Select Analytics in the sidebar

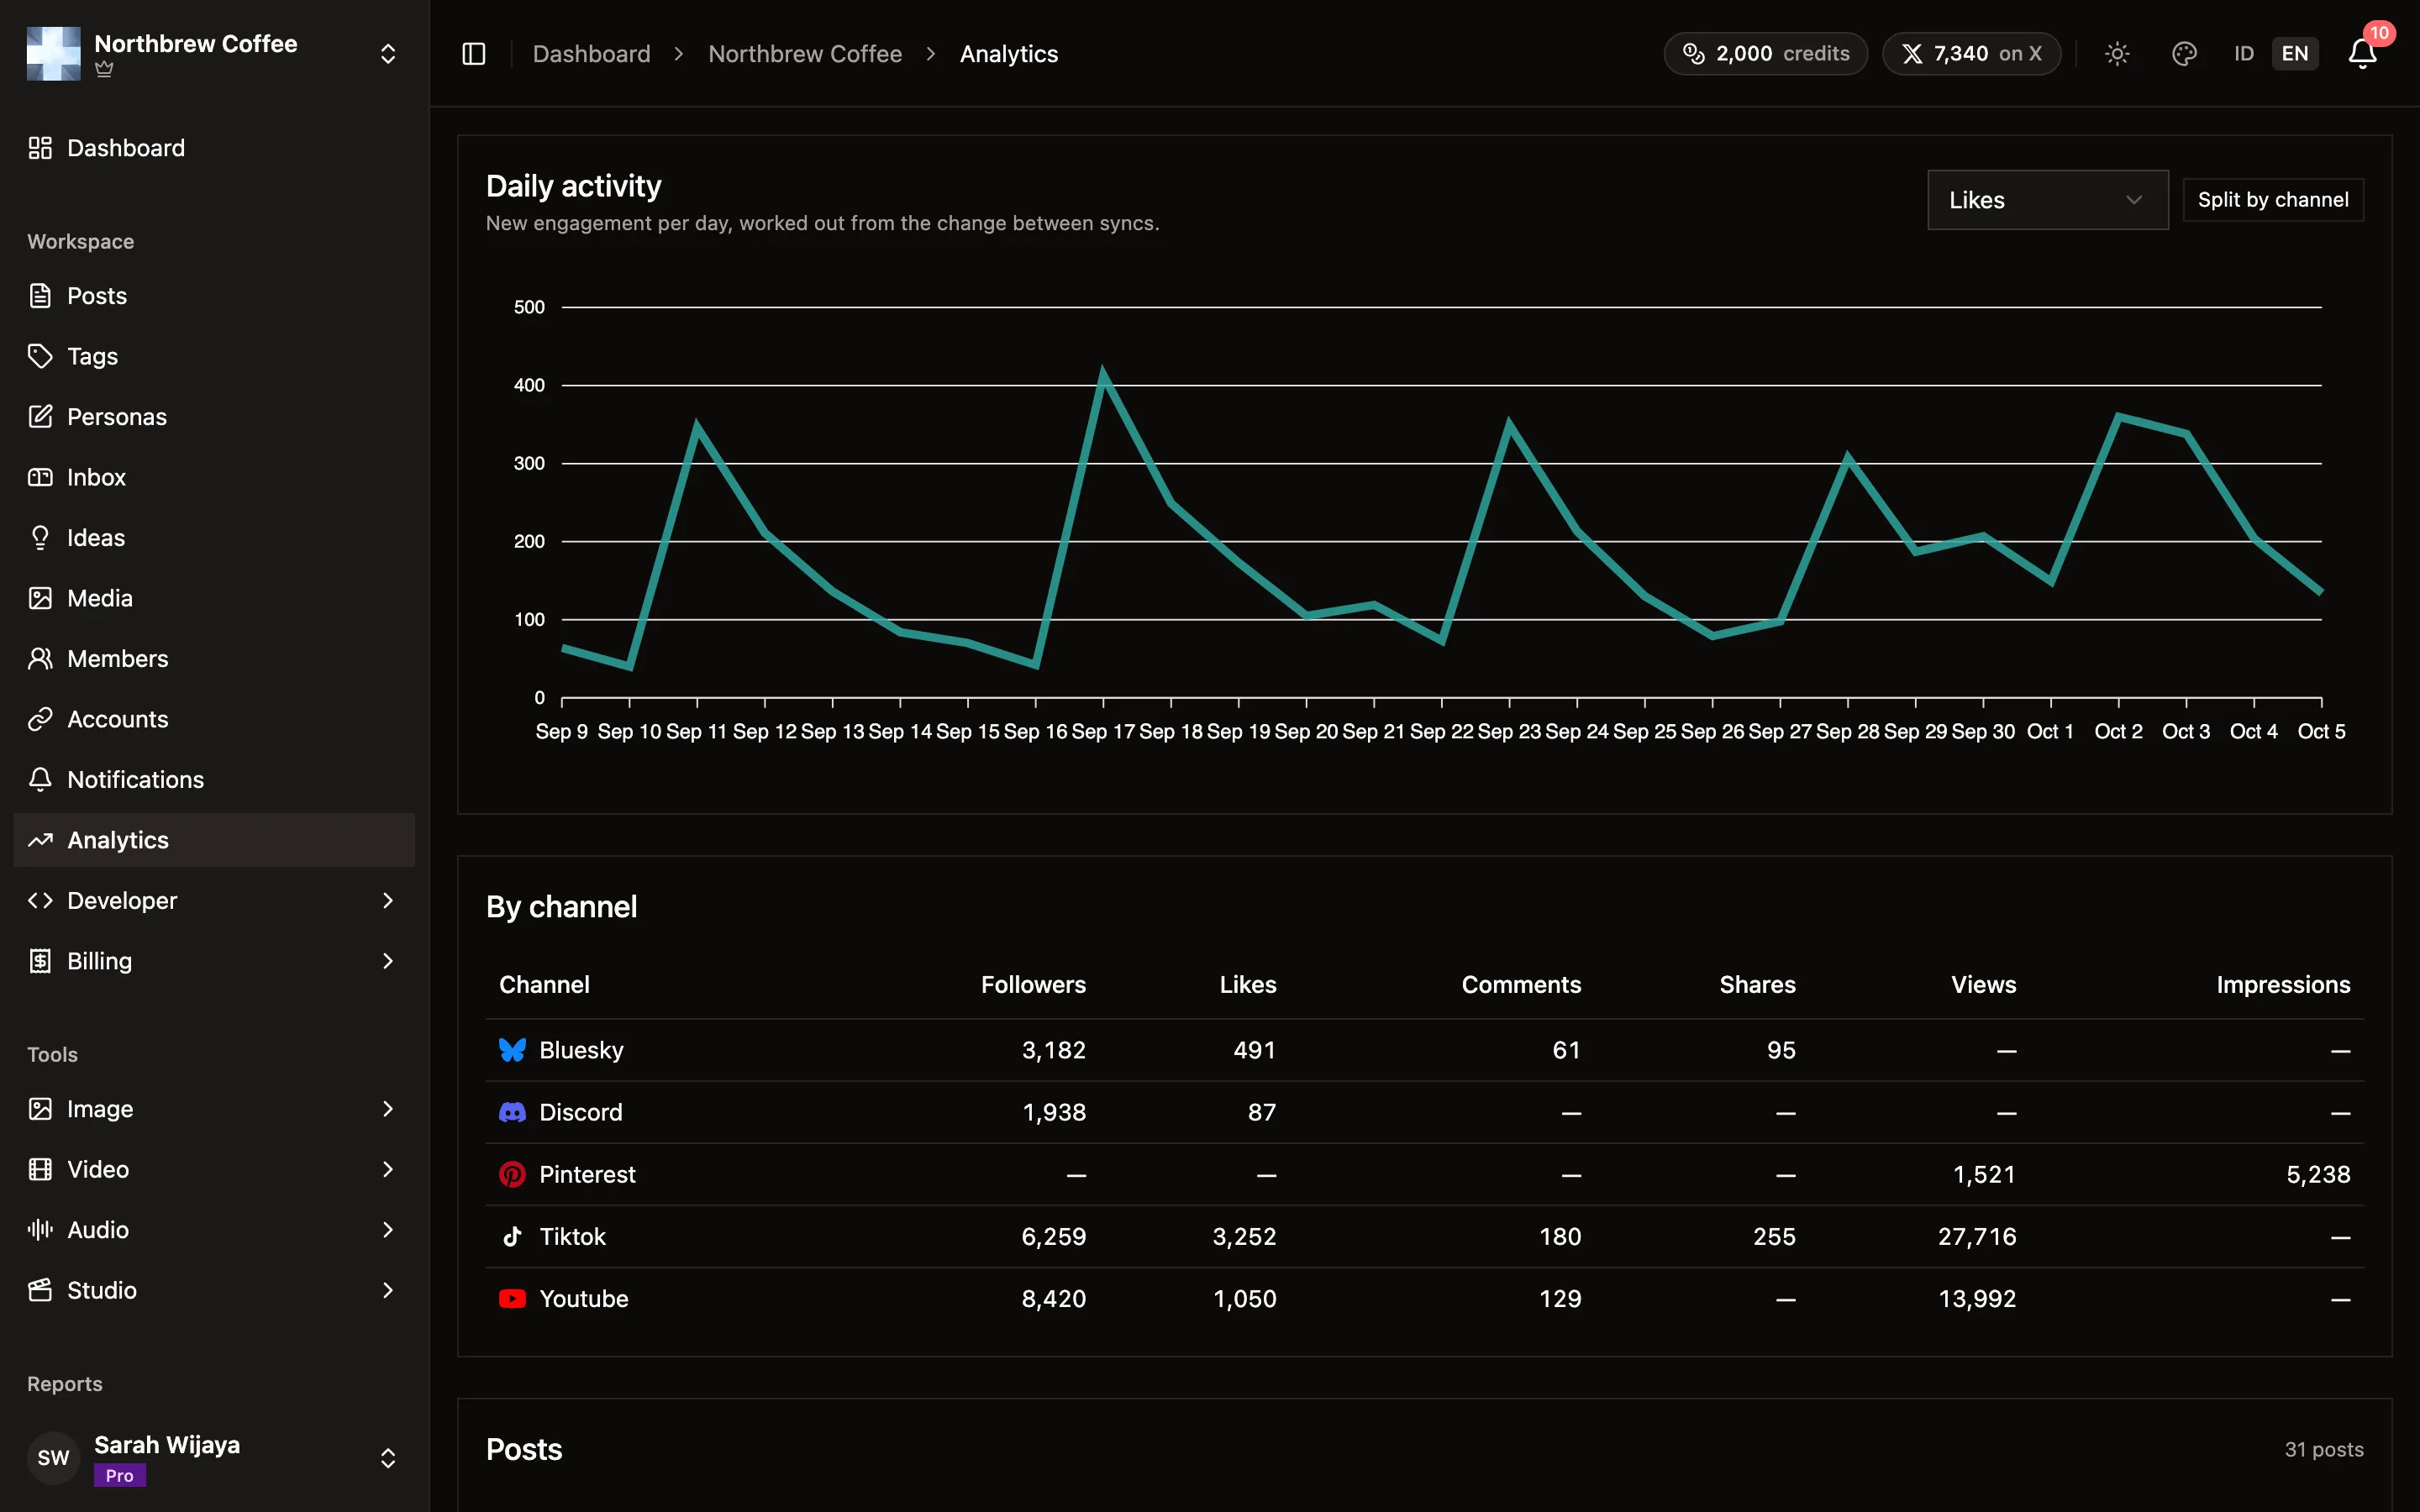pyautogui.click(x=214, y=840)
